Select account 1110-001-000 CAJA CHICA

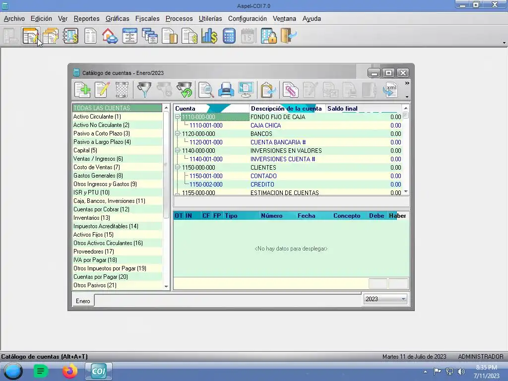click(288, 126)
